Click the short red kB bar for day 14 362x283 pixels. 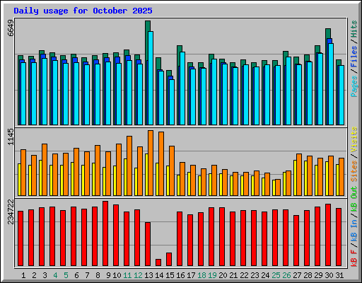(x=158, y=262)
